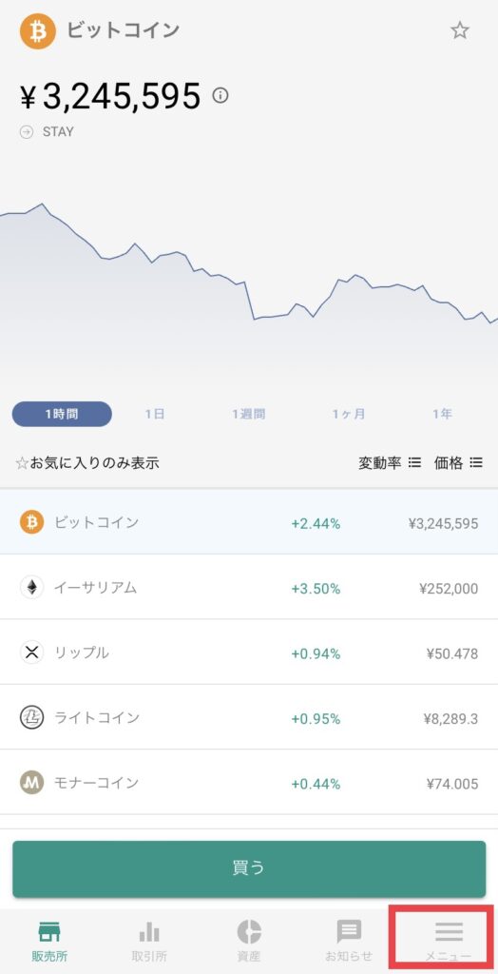The width and height of the screenshot is (498, 974).
Task: Select the 1日 chart range
Action: 155,415
